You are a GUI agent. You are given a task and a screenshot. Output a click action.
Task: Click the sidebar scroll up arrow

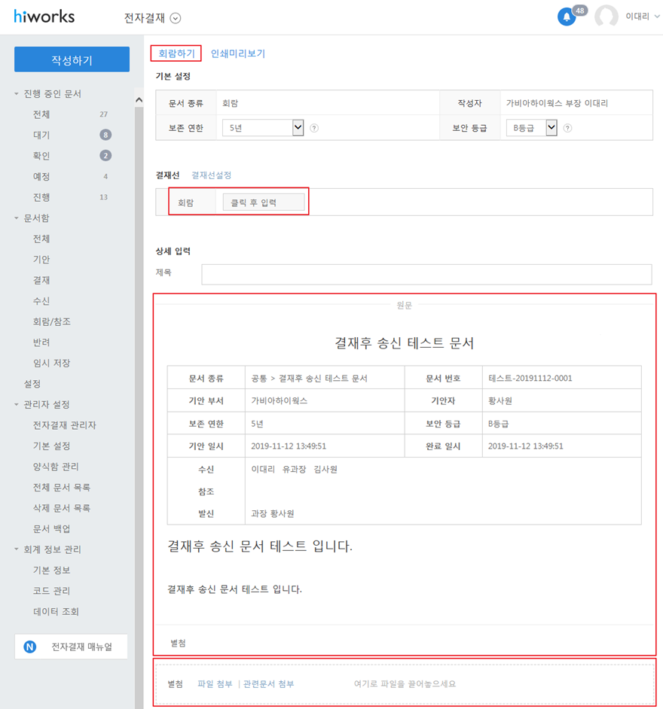(x=139, y=100)
